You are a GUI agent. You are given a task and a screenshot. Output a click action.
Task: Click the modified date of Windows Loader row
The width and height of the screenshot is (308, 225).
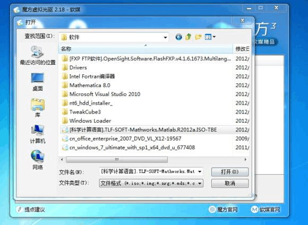[x=242, y=121]
